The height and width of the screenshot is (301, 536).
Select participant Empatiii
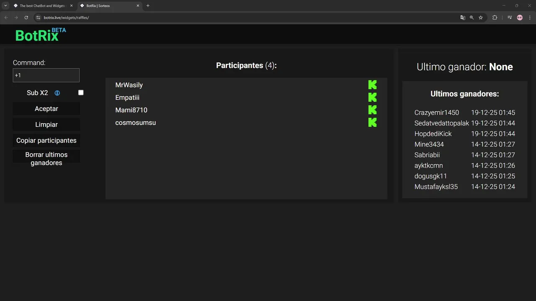pyautogui.click(x=127, y=97)
